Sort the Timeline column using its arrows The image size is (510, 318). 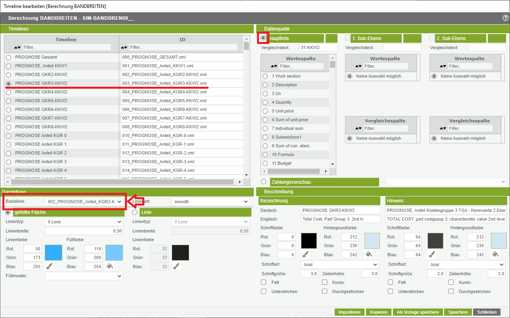17,47
